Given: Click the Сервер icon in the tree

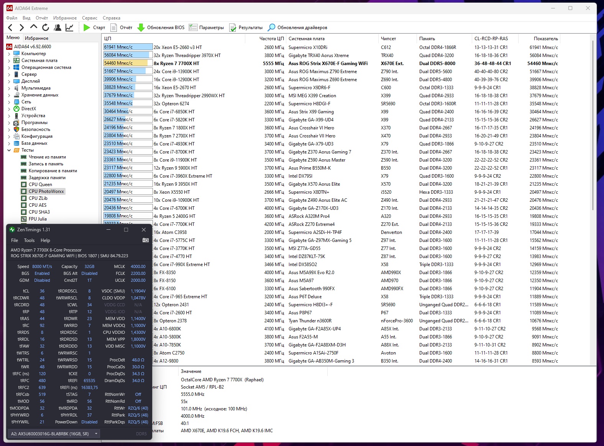Looking at the screenshot, I should 16,74.
